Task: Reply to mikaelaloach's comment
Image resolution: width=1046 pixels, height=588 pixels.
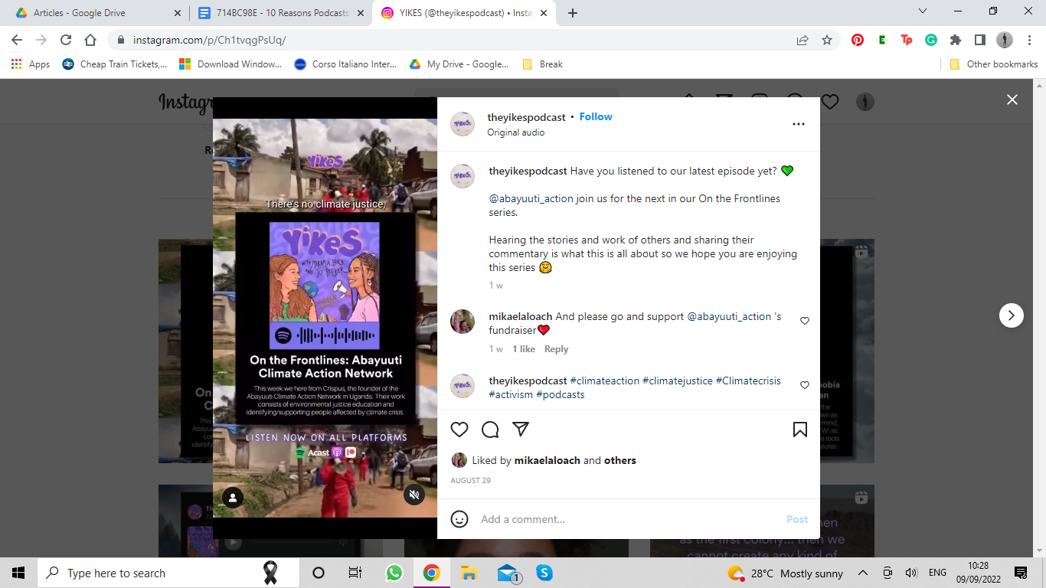Action: pyautogui.click(x=556, y=349)
